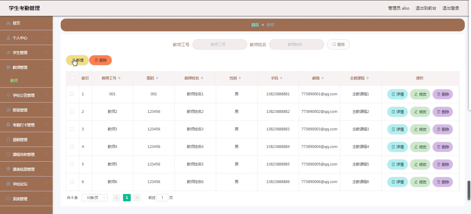This screenshot has width=471, height=214.
Task: Check the row checkbox for 教师3
Action: pos(72,129)
